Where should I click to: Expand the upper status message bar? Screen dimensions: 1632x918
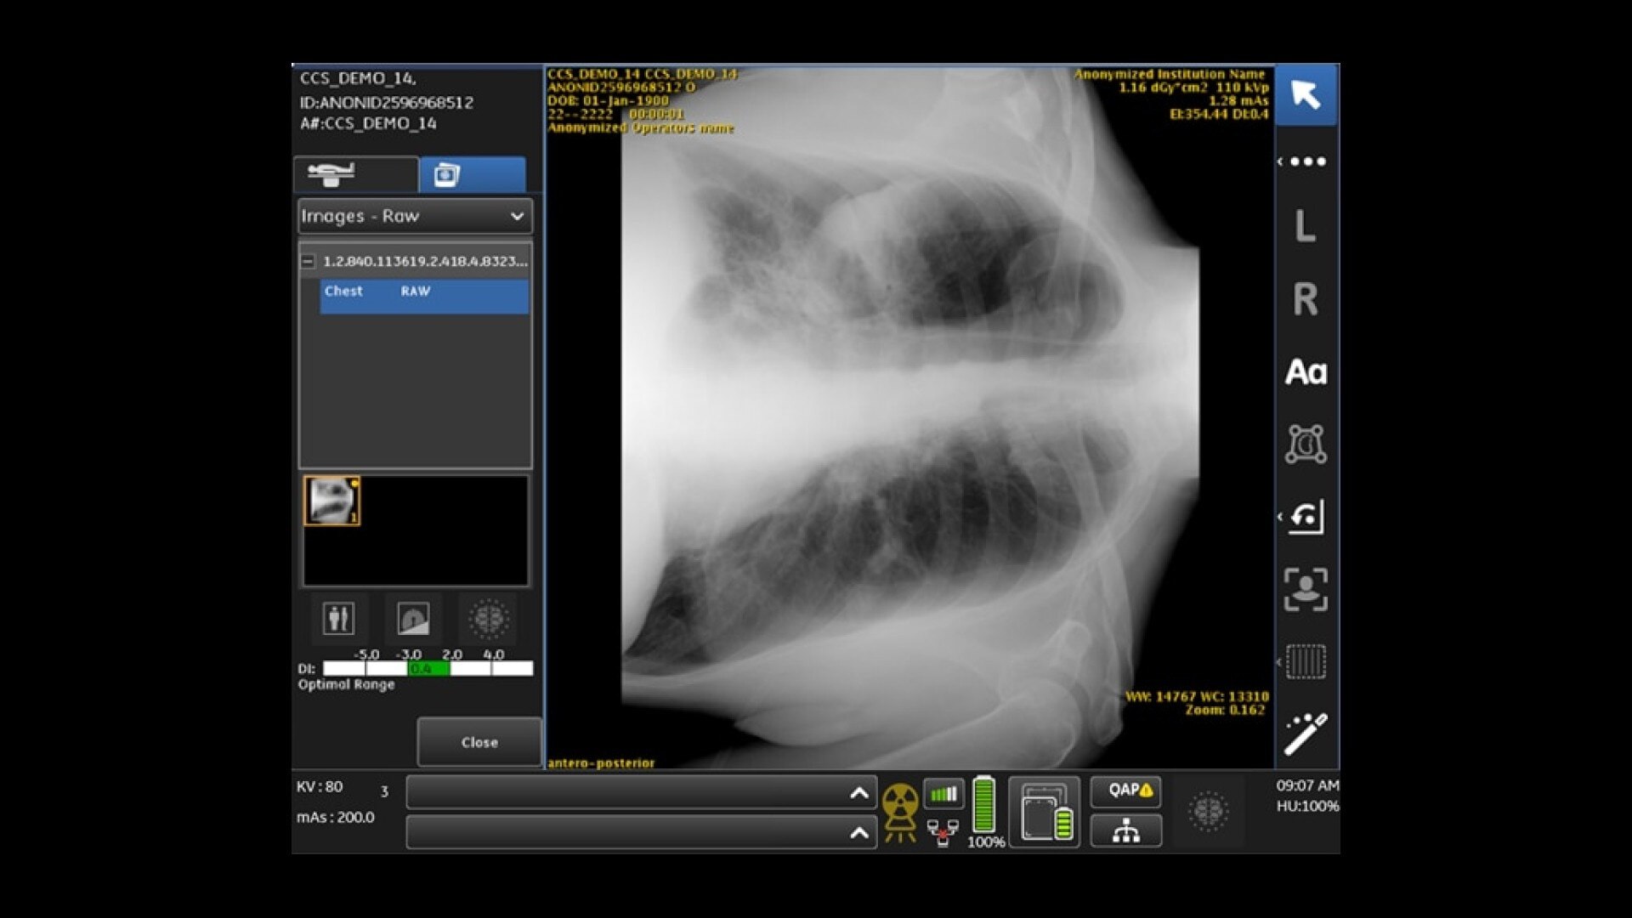pos(858,793)
